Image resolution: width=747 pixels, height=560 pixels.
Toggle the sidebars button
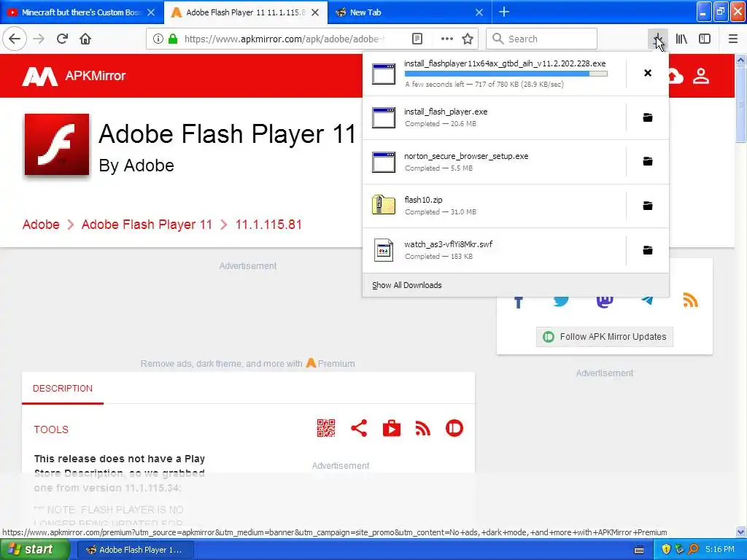[705, 39]
